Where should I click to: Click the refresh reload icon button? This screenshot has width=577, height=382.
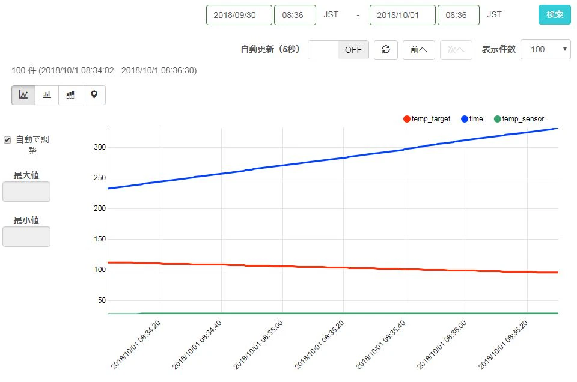(x=386, y=50)
